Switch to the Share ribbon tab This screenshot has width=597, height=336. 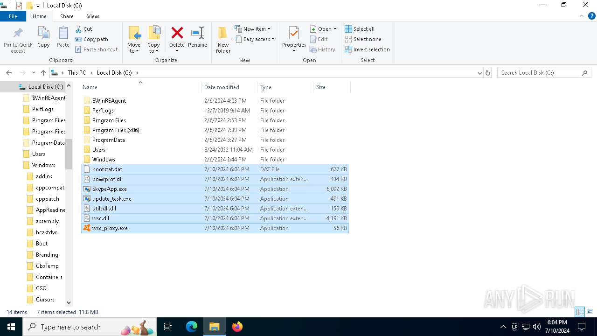67,16
